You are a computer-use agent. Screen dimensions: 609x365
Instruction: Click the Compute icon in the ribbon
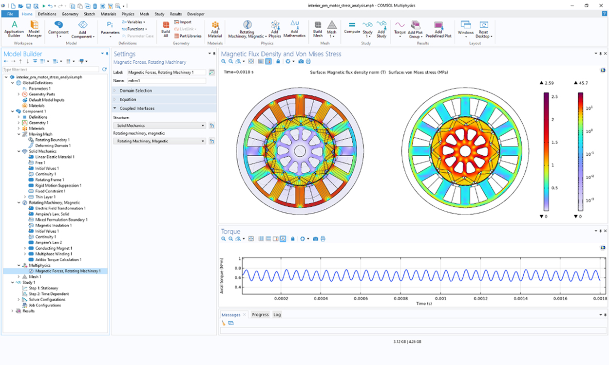click(x=351, y=28)
